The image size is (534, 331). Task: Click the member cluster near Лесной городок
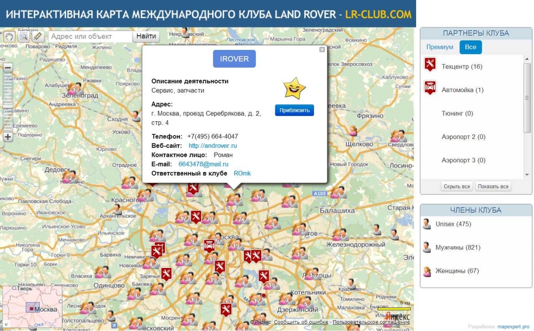click(88, 308)
